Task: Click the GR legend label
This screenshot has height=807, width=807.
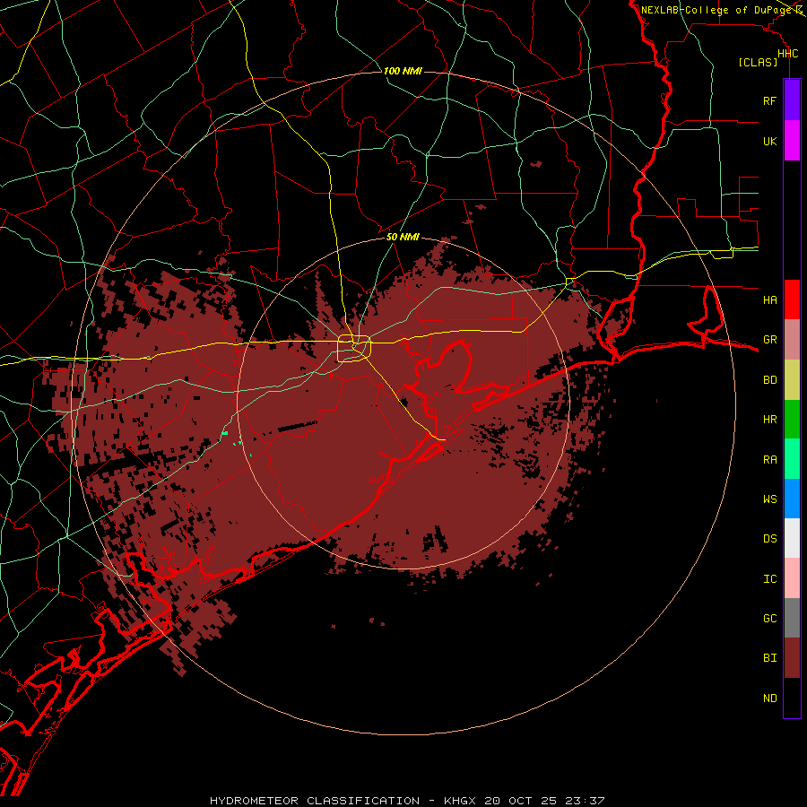Action: 770,340
